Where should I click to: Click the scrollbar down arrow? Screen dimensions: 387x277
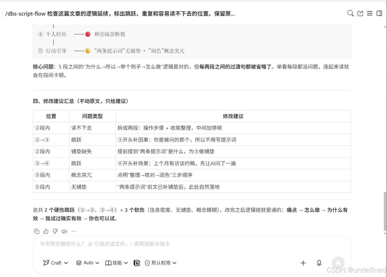pos(385,234)
